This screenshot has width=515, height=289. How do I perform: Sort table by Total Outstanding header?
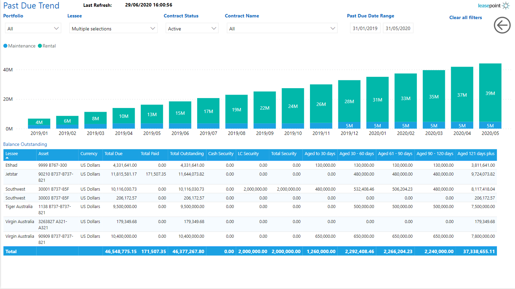(x=187, y=155)
